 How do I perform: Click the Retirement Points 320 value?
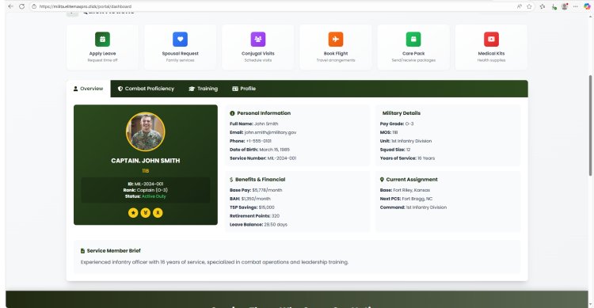click(276, 216)
